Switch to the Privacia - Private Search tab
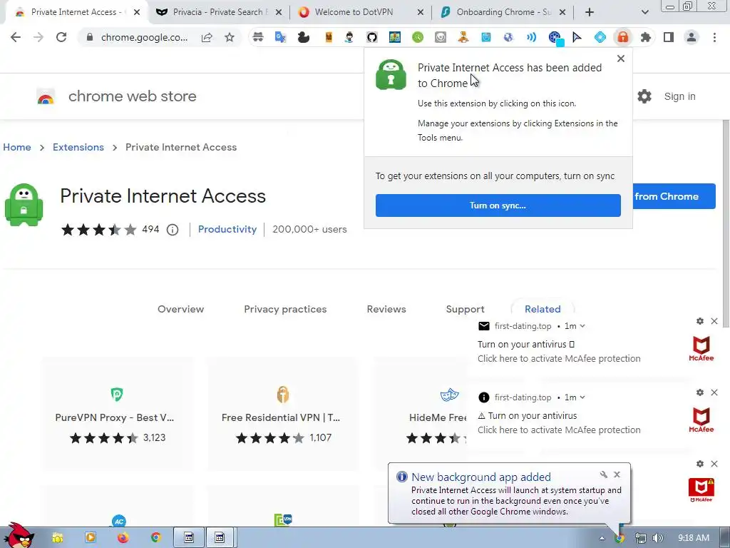Screen dimensions: 730x548 click(x=218, y=12)
